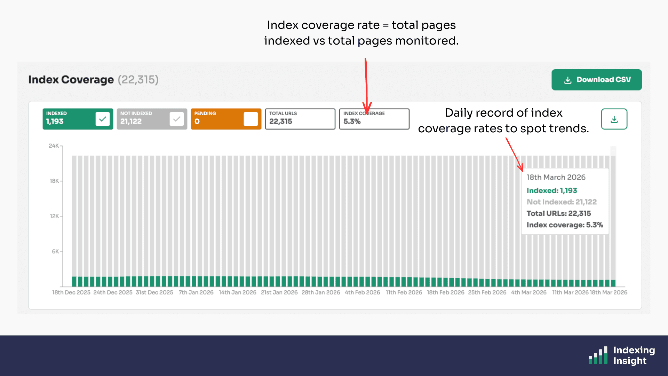Select the Index Coverage 5.3% stat box
Viewport: 668px width, 376px height.
(x=374, y=119)
